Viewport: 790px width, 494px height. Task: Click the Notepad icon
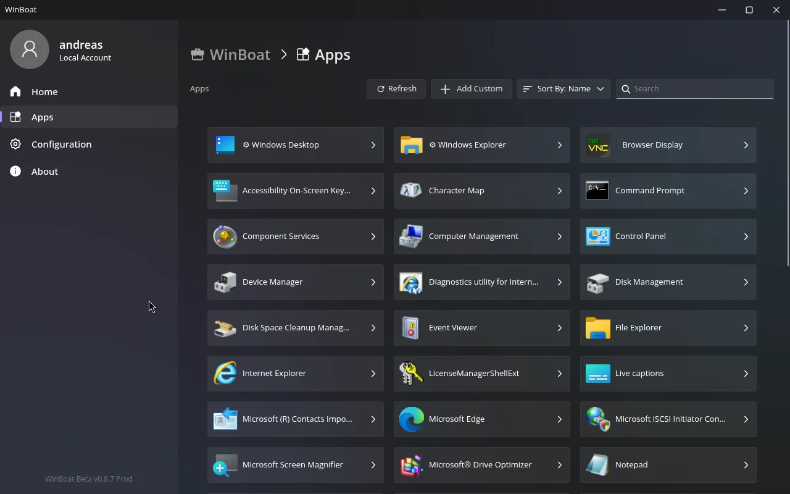(597, 465)
